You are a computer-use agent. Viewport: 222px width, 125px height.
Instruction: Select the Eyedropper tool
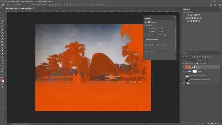tap(2, 30)
